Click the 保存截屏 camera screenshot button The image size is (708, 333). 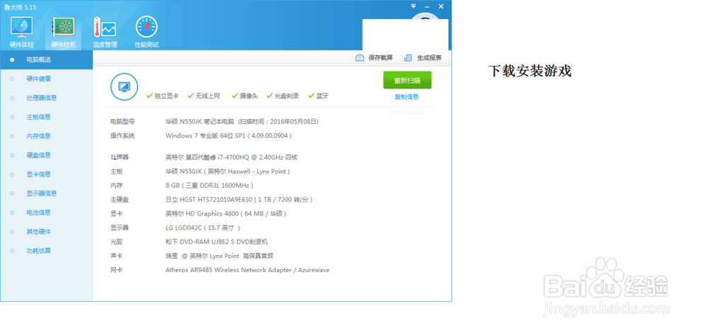(375, 58)
